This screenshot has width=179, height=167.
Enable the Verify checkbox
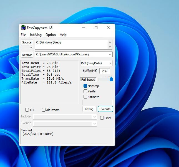[x=85, y=91]
